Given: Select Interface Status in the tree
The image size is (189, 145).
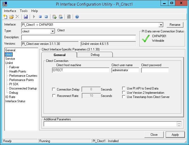Looking at the screenshot, I should 15,101.
